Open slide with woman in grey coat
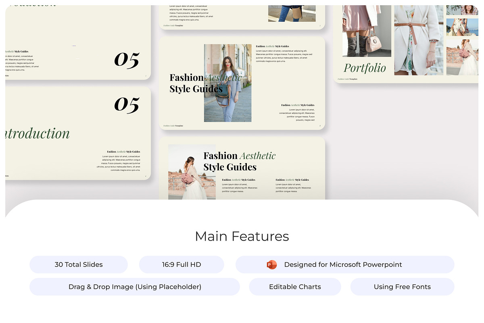 (242, 83)
